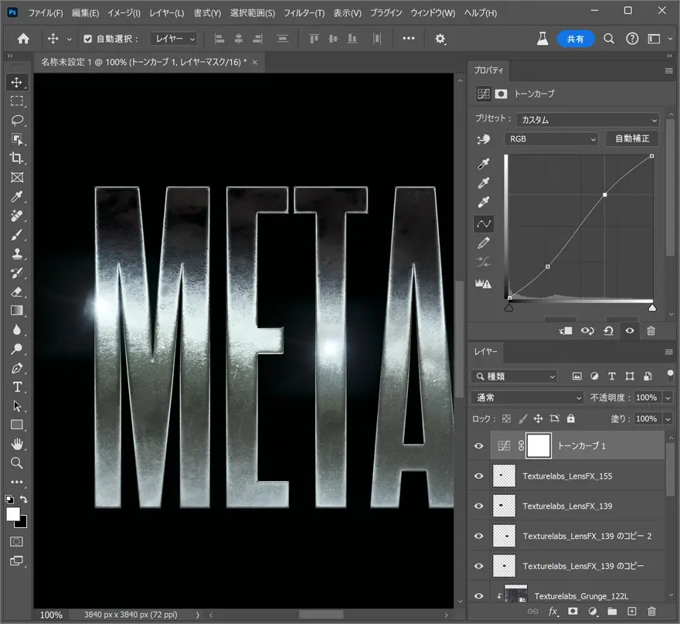Open the Properties panel menu
The width and height of the screenshot is (680, 624).
tap(668, 70)
